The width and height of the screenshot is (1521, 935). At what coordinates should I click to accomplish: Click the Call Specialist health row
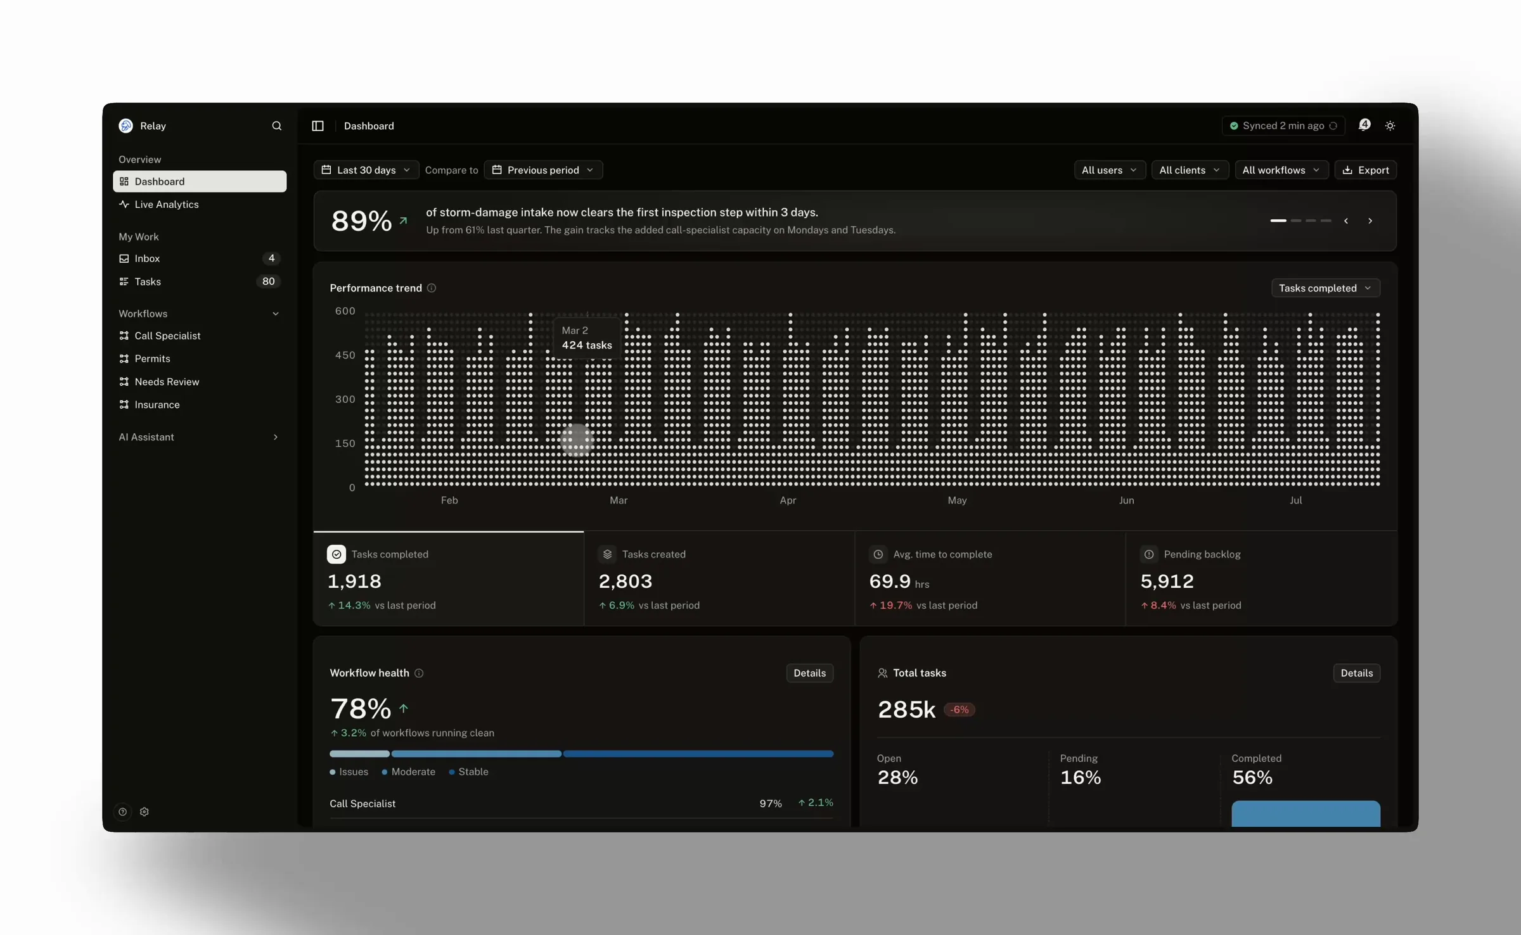click(581, 803)
